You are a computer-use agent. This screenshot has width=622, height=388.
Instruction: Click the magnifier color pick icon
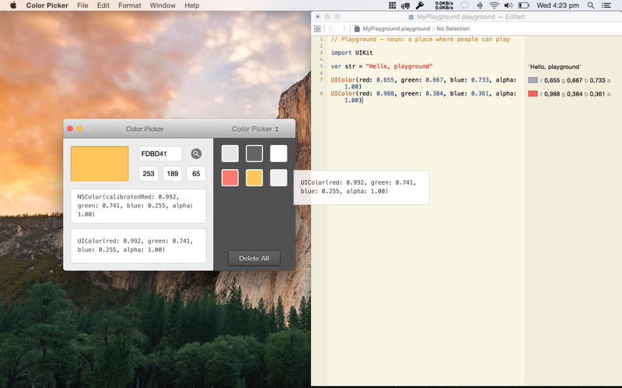click(196, 154)
